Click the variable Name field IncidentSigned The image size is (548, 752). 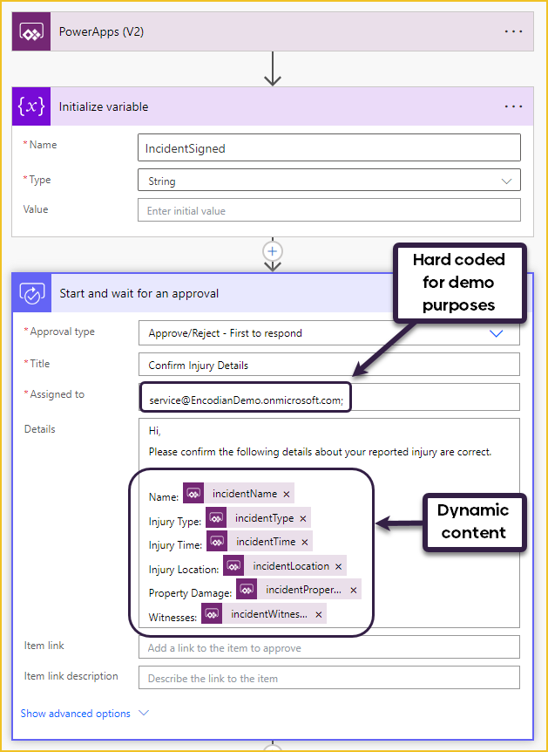[x=329, y=148]
